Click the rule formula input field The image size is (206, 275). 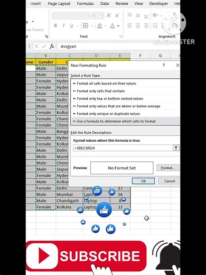click(x=123, y=148)
